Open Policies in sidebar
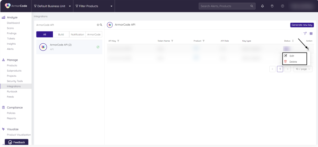This screenshot has width=318, height=147. (11, 113)
